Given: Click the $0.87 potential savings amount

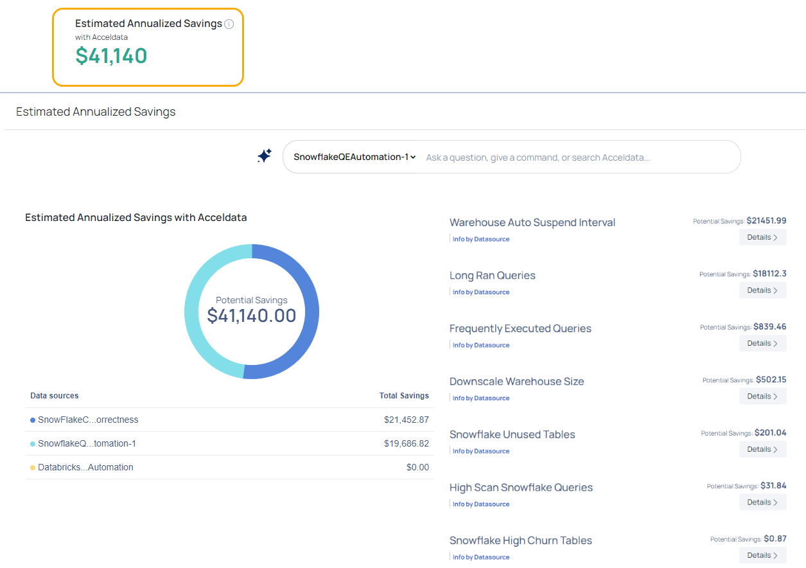Looking at the screenshot, I should tap(775, 538).
